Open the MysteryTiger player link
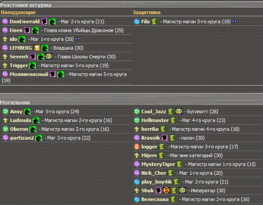The height and width of the screenshot is (205, 263). 158,164
